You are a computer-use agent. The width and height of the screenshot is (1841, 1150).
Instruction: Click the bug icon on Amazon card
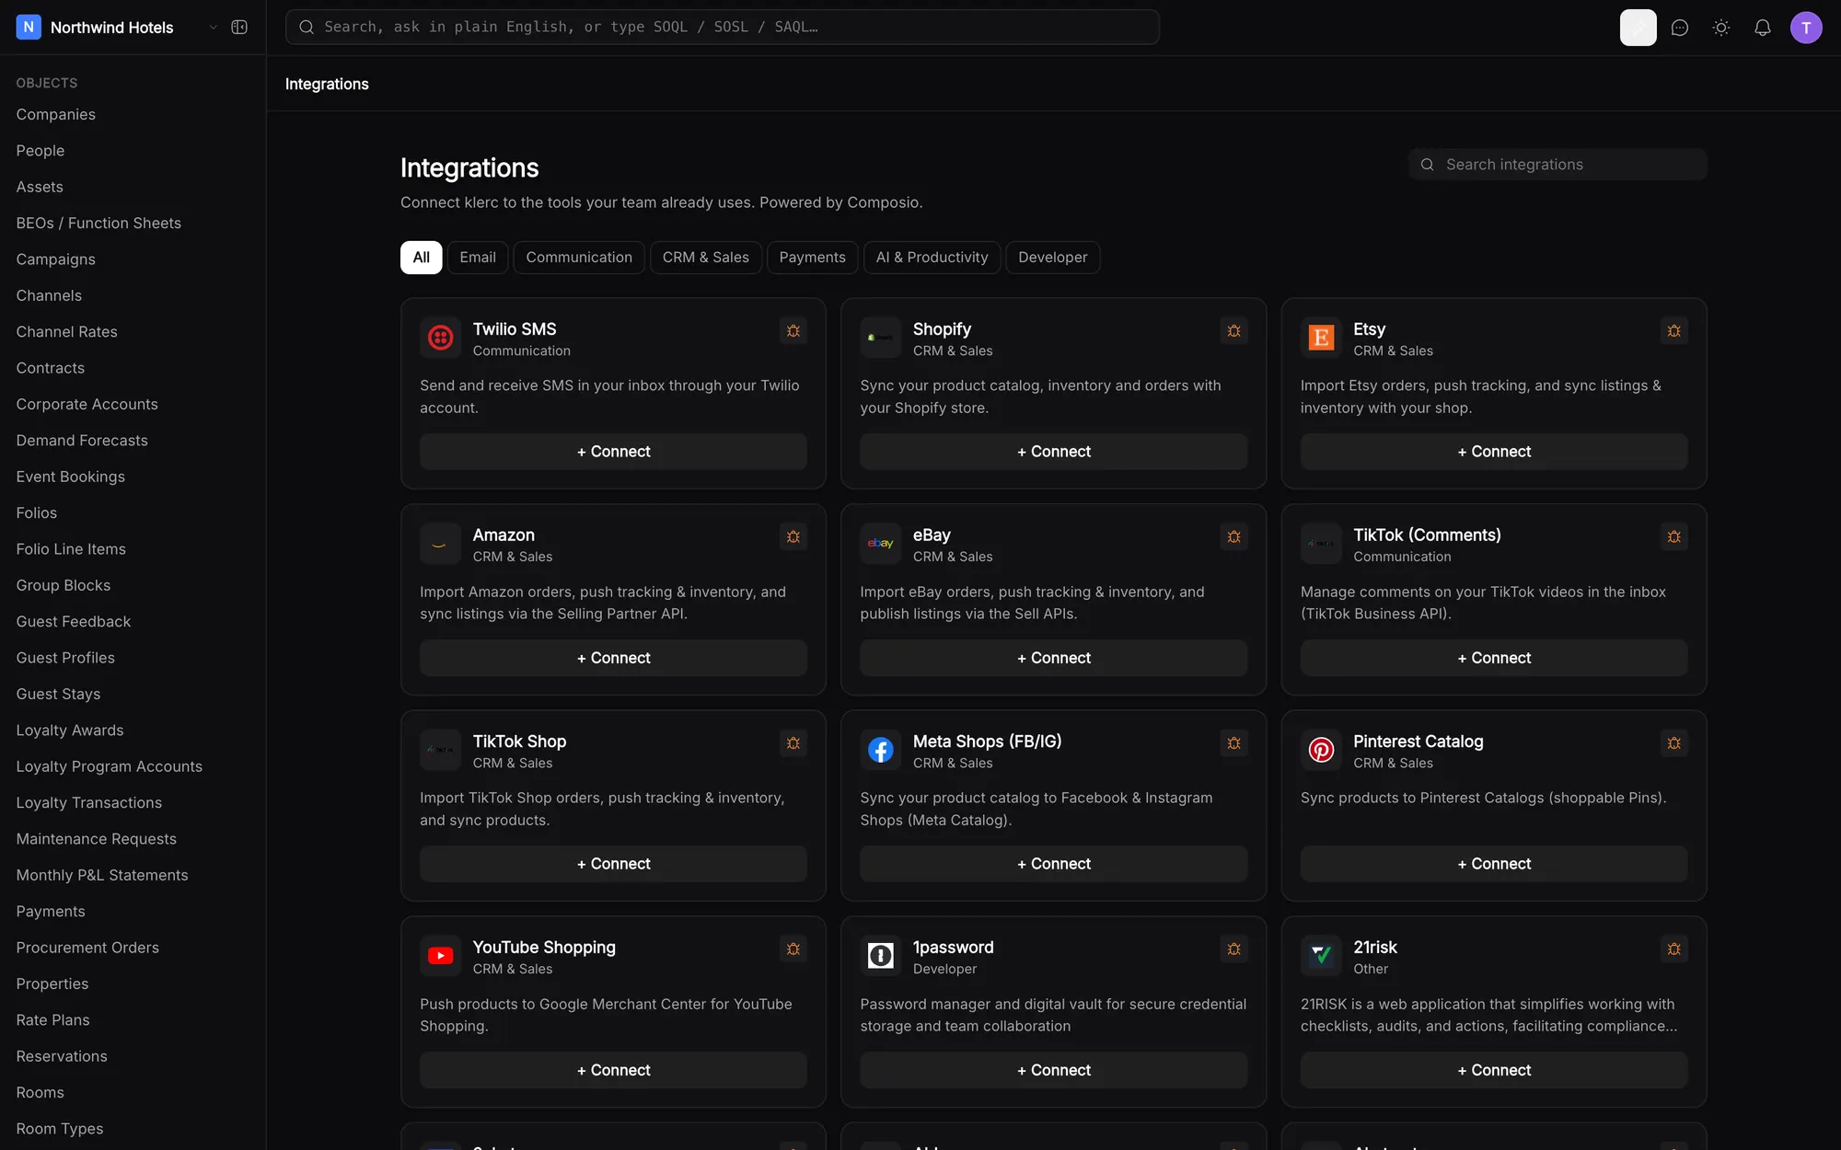coord(793,537)
